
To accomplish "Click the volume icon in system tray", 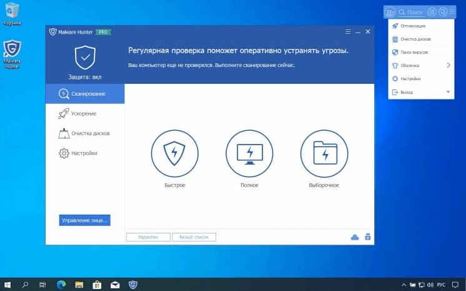I will (430, 285).
